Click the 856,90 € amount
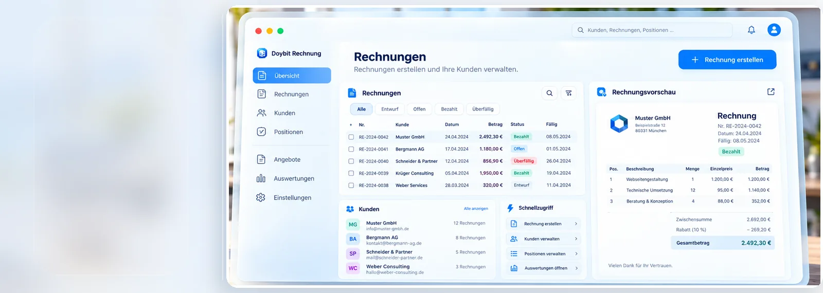The height and width of the screenshot is (293, 823). click(493, 161)
